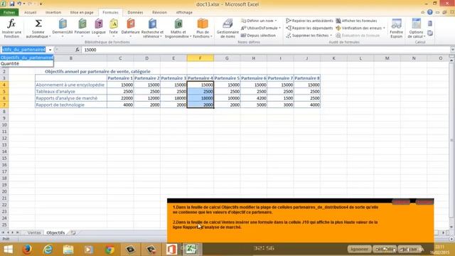Click Repérer les antécédents
This screenshot has width=455, height=256.
pos(310,21)
